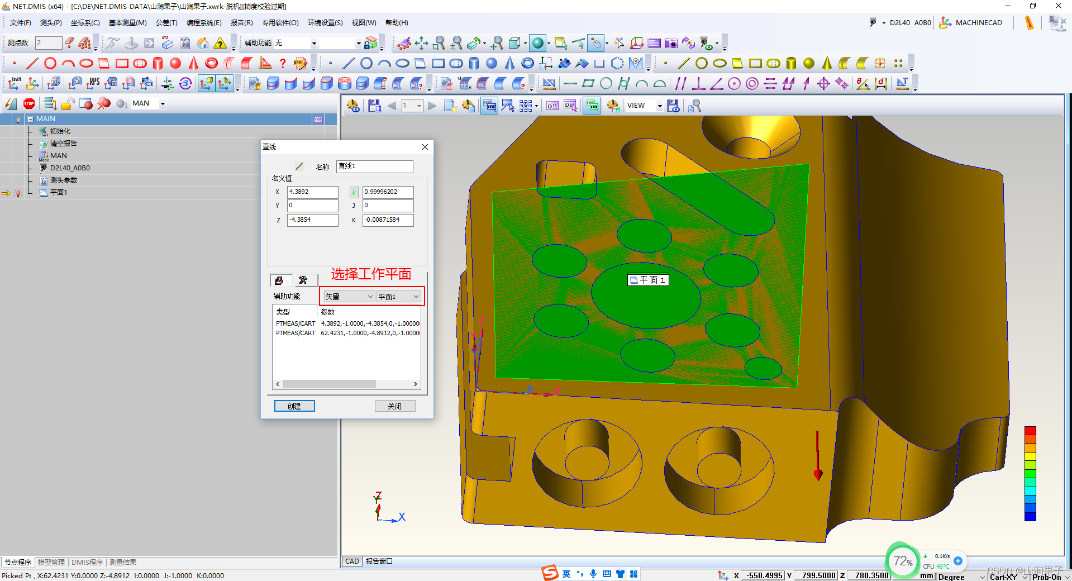Open the joystick control icon
The image size is (1072, 581).
click(131, 43)
